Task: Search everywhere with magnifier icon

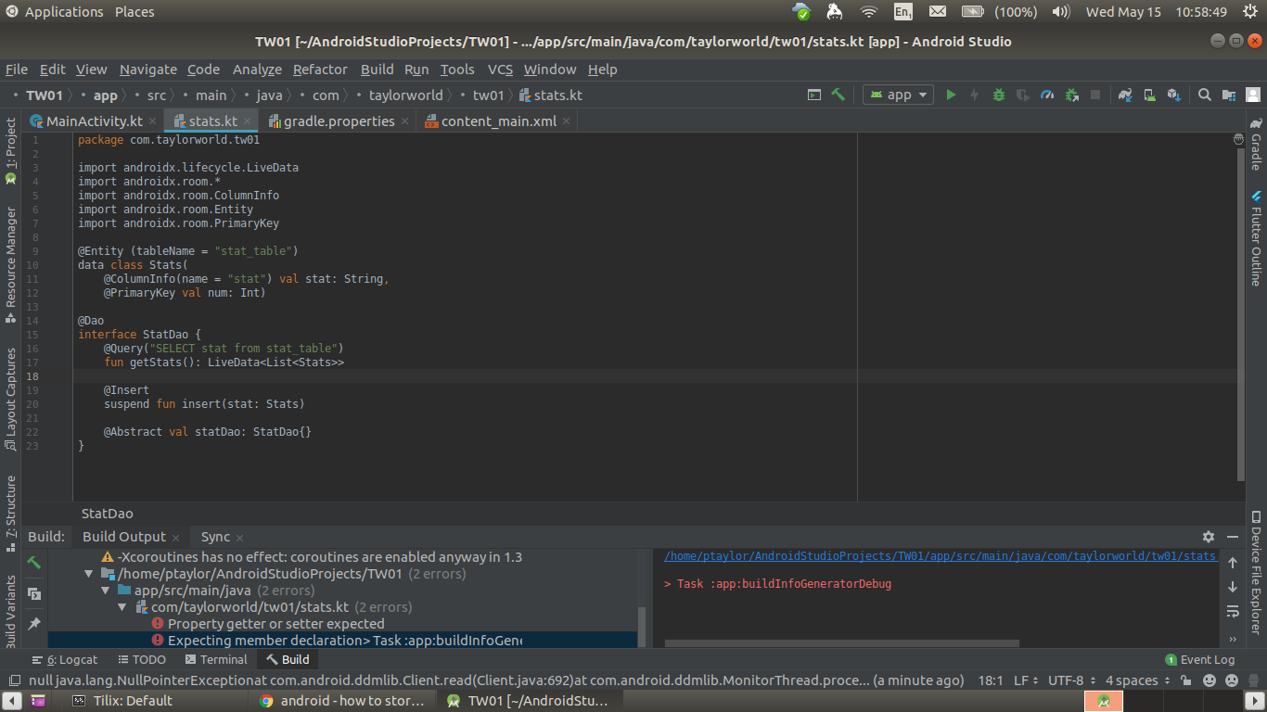Action: [x=1204, y=95]
